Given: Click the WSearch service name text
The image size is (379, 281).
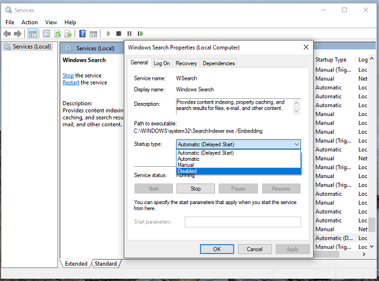Looking at the screenshot, I should point(187,78).
